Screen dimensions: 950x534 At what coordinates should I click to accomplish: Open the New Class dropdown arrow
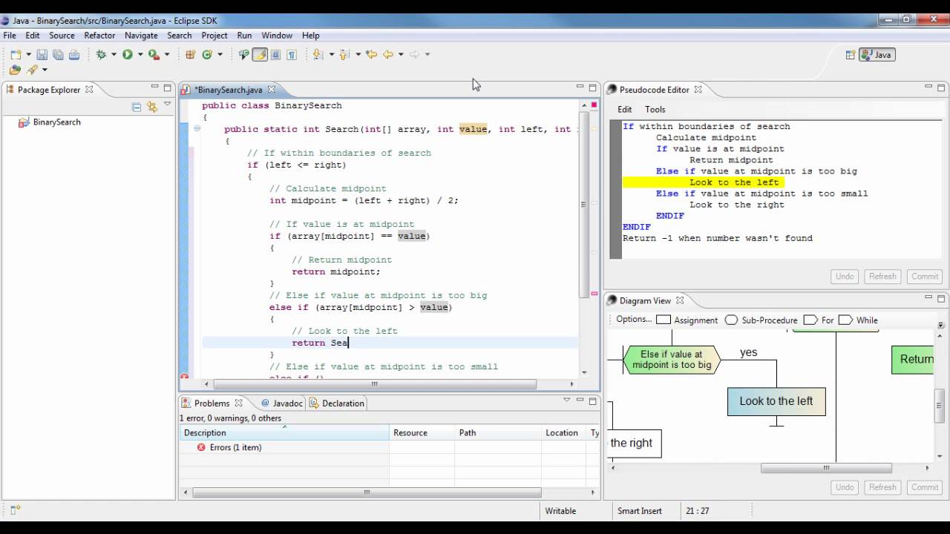pyautogui.click(x=220, y=54)
